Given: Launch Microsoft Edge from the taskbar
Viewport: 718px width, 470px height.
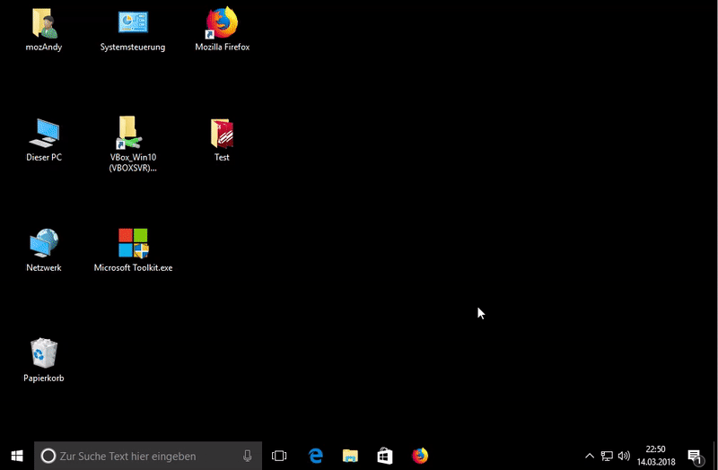Looking at the screenshot, I should pyautogui.click(x=316, y=456).
